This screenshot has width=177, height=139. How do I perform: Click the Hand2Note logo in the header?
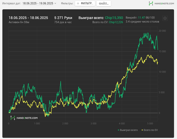(161, 4)
